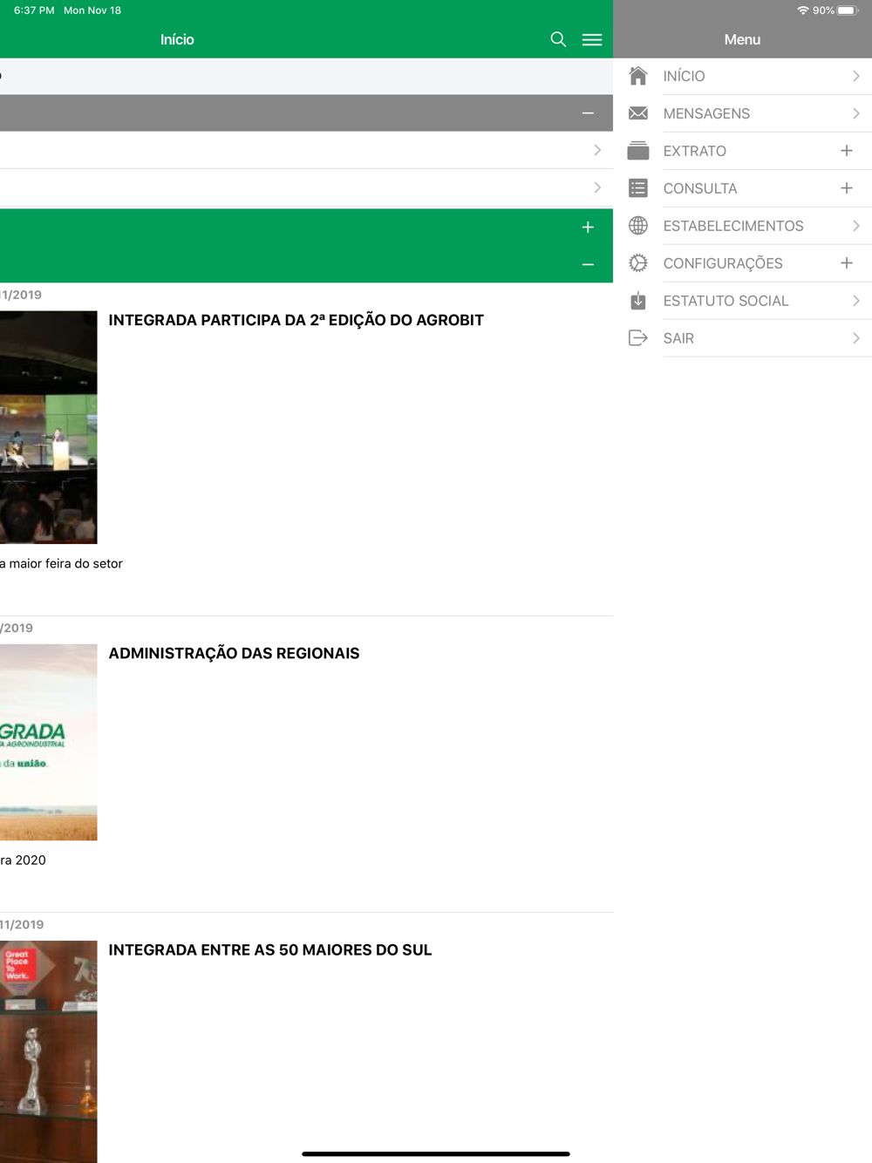Tap the chevron on the INÍCIO row

point(856,76)
